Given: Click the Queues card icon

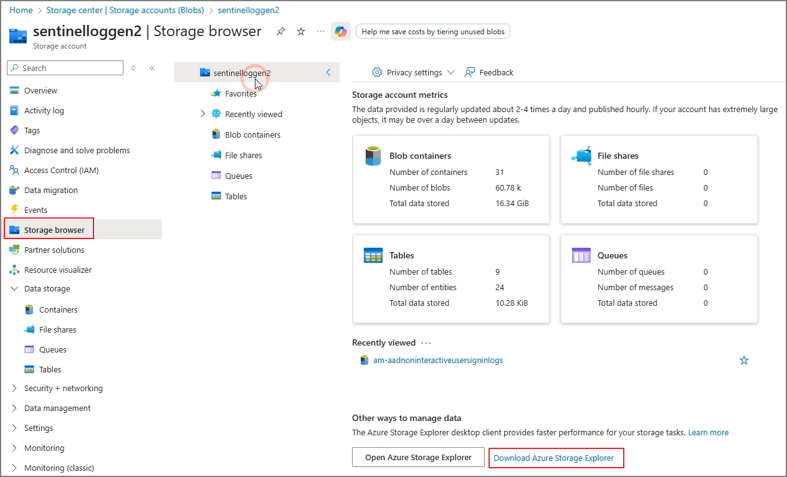Looking at the screenshot, I should point(581,255).
